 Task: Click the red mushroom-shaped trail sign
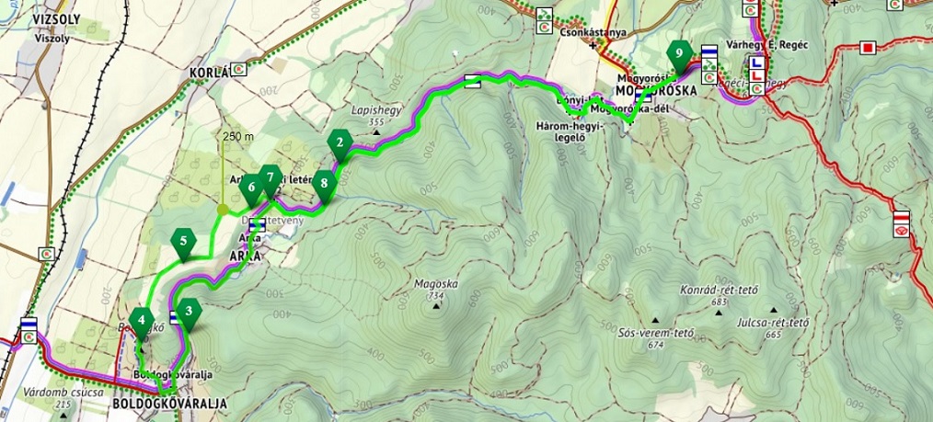pos(902,230)
